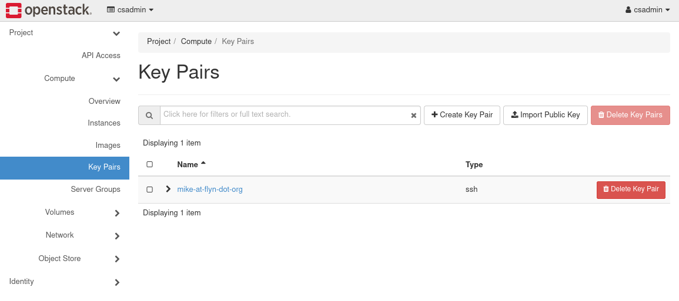Click the Import Public Key button

pos(545,115)
